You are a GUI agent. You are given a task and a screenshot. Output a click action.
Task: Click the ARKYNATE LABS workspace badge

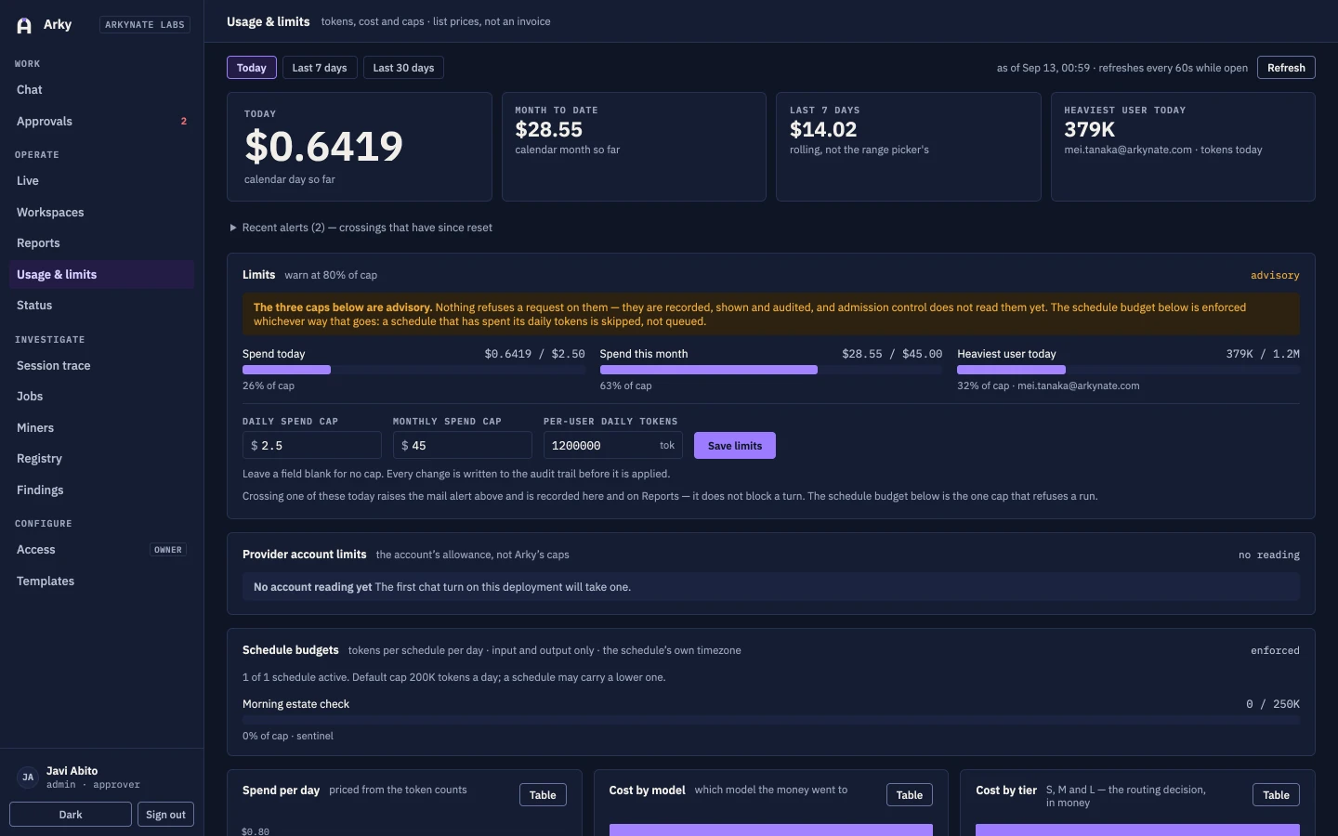(145, 25)
